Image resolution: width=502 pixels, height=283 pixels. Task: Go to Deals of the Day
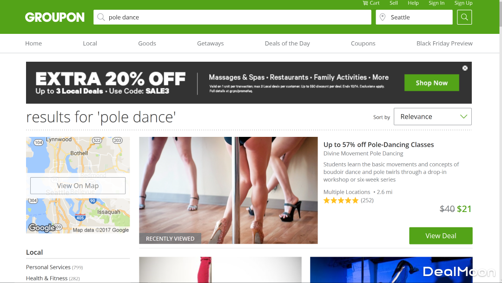click(x=287, y=43)
